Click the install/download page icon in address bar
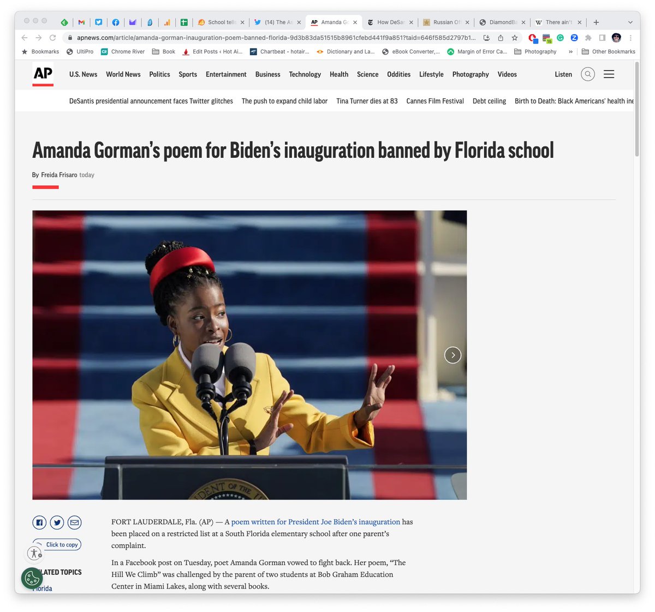This screenshot has height=612, width=655. [486, 38]
